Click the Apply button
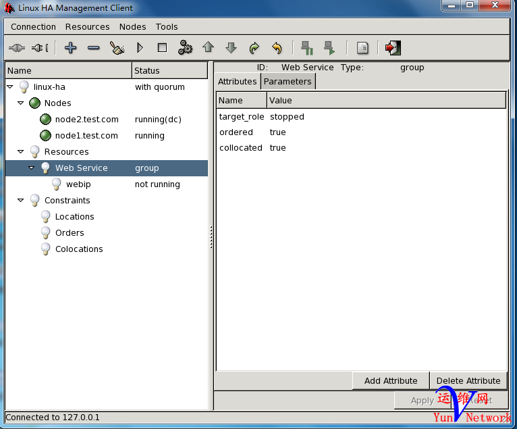The image size is (517, 429). click(x=423, y=401)
